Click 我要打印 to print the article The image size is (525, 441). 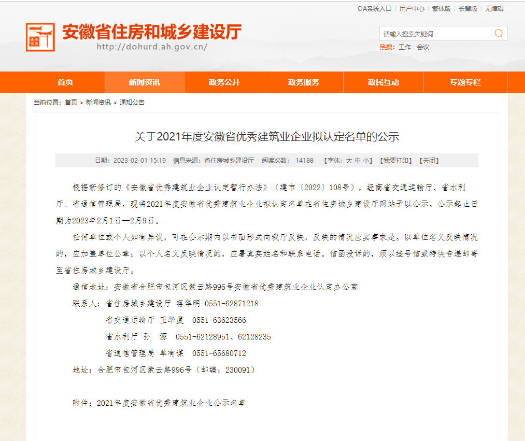click(x=396, y=161)
